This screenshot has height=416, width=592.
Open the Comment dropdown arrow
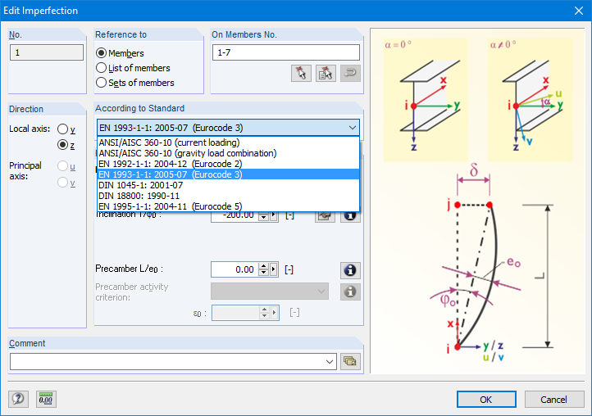330,362
